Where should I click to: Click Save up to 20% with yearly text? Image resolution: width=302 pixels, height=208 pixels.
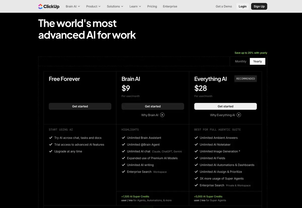tap(251, 53)
